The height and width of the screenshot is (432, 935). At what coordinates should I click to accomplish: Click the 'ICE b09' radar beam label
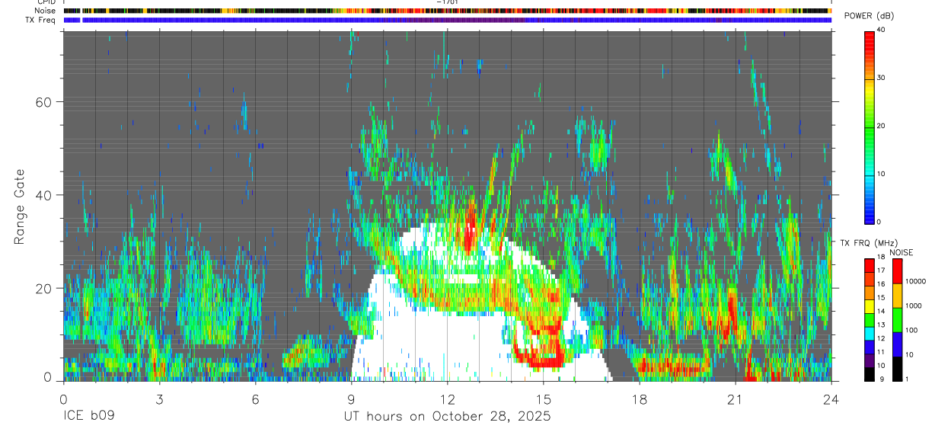88,417
